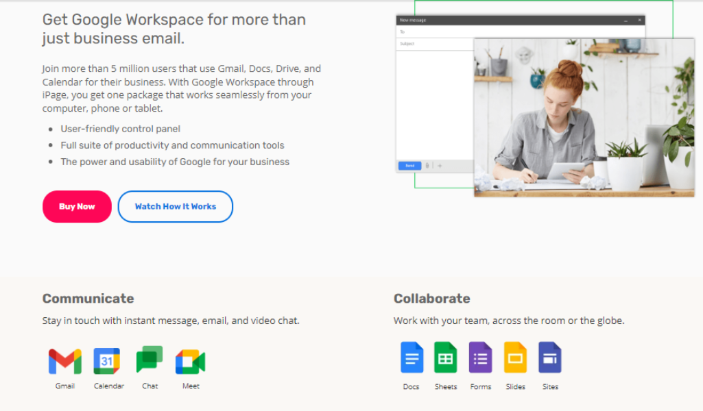The image size is (703, 411).
Task: Click the blue Send button in the email mockup
Action: (409, 166)
